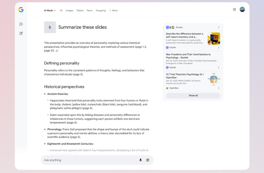Open options menu beside 18 sites
This screenshot has width=264, height=173.
tap(218, 27)
